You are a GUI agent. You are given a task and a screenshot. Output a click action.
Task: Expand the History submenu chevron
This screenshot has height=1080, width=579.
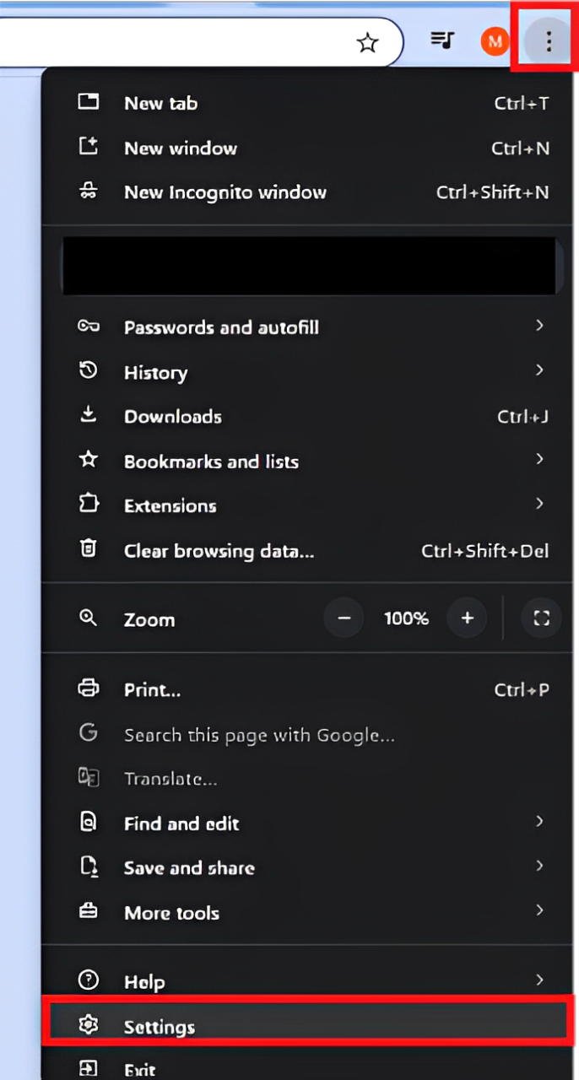click(539, 370)
